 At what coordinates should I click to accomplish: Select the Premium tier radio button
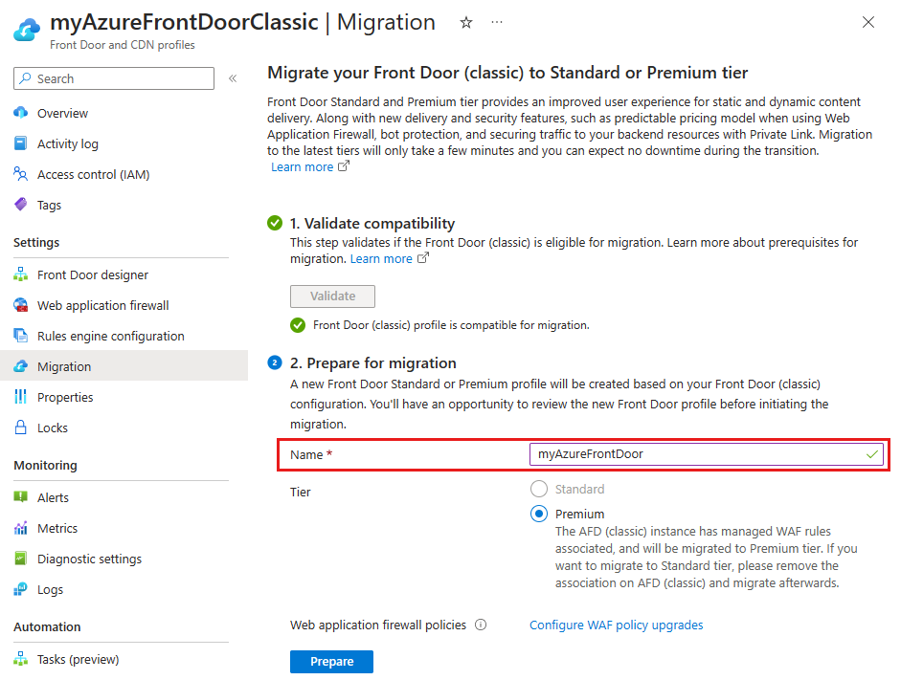click(x=537, y=514)
